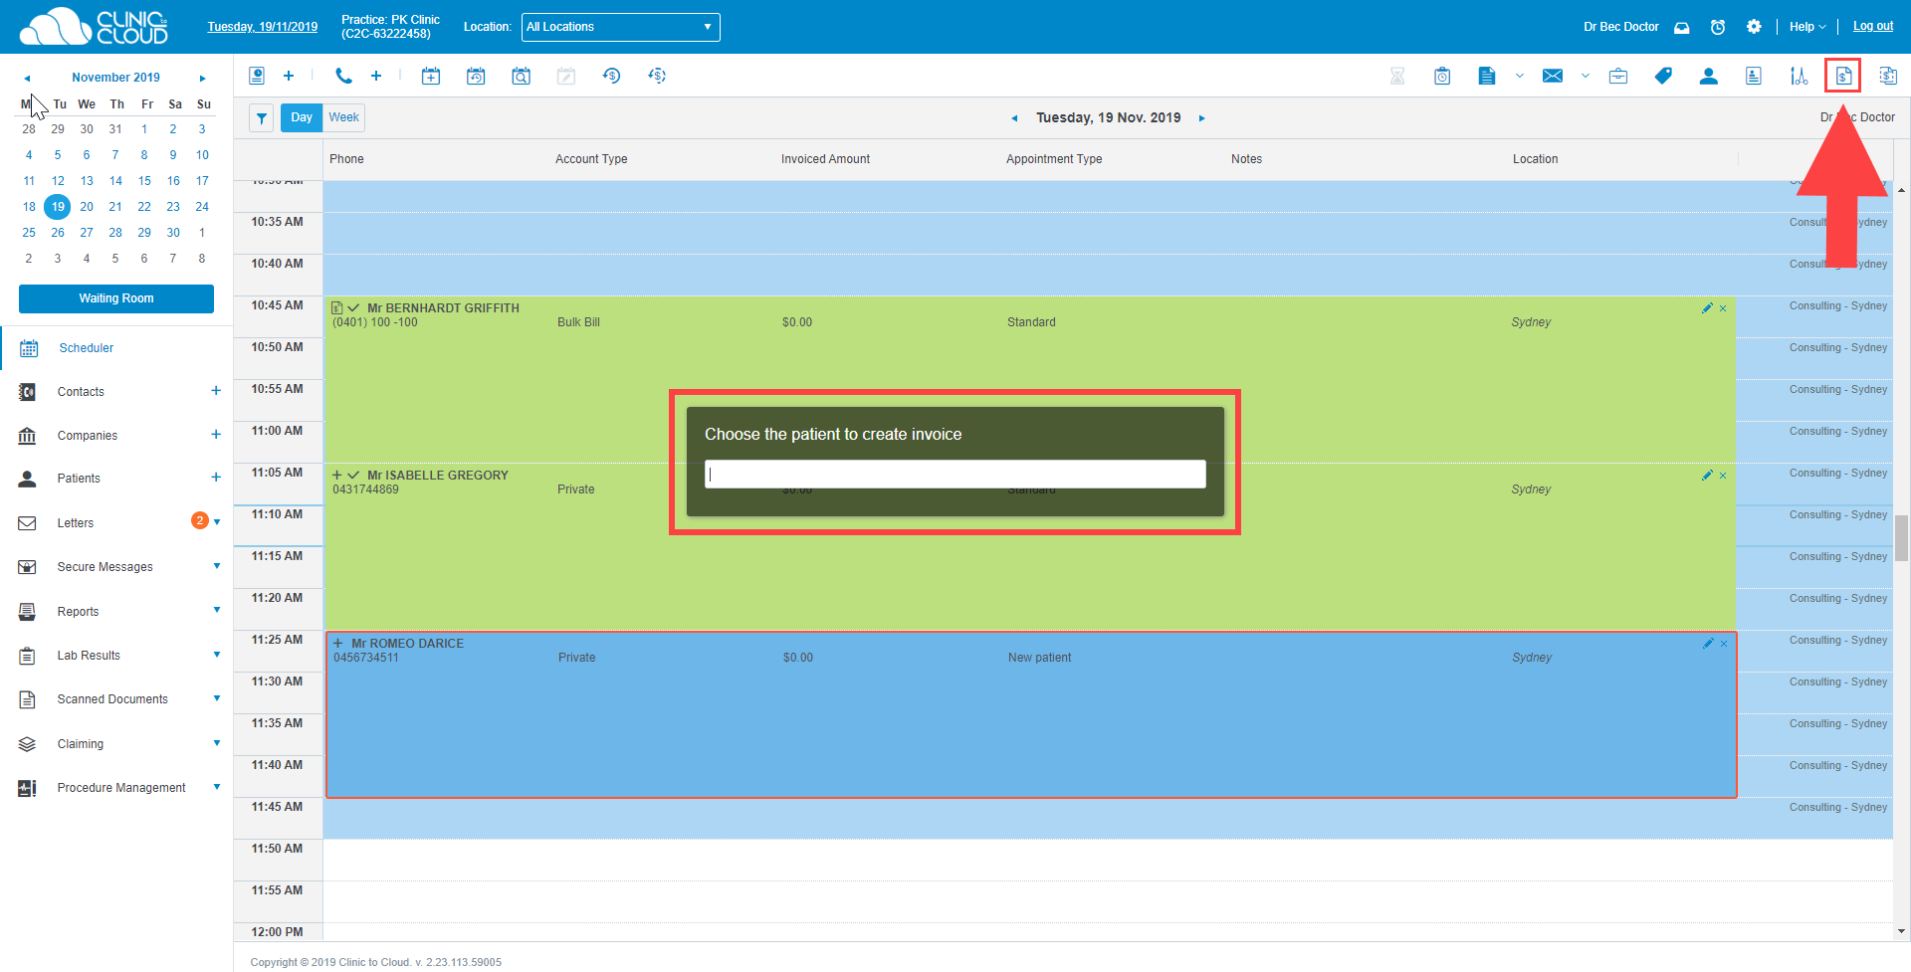Click the scheduler vertical scrollbar thumb

(1901, 537)
